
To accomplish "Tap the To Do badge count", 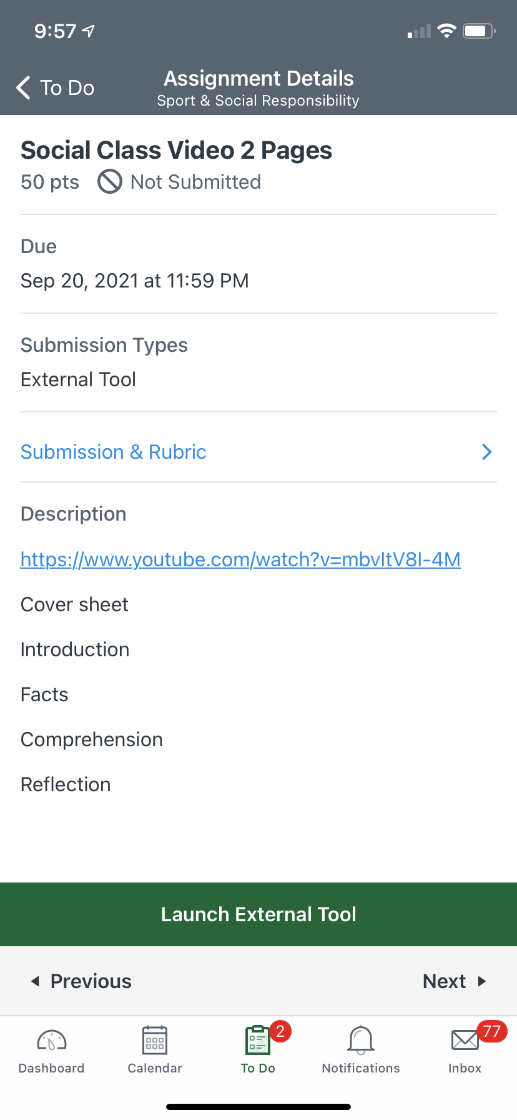I will [x=280, y=1031].
